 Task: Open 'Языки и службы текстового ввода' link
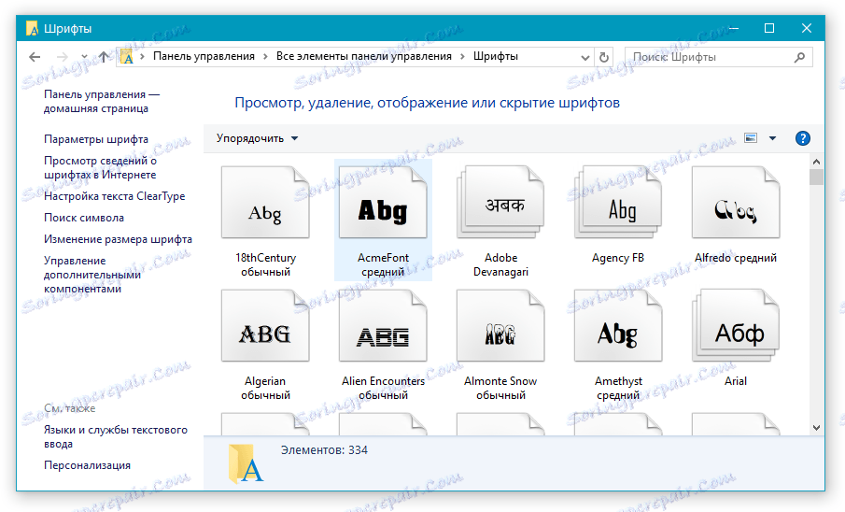point(116,437)
